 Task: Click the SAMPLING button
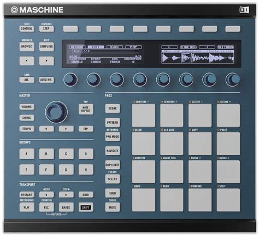pyautogui.click(x=46, y=47)
